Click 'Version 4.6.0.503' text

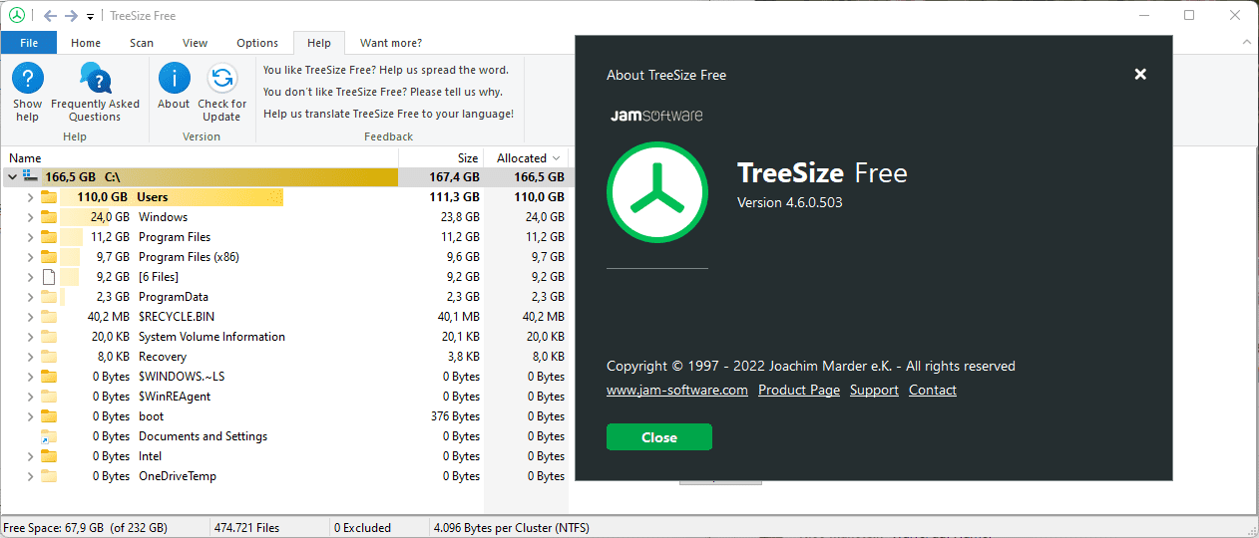[x=788, y=202]
